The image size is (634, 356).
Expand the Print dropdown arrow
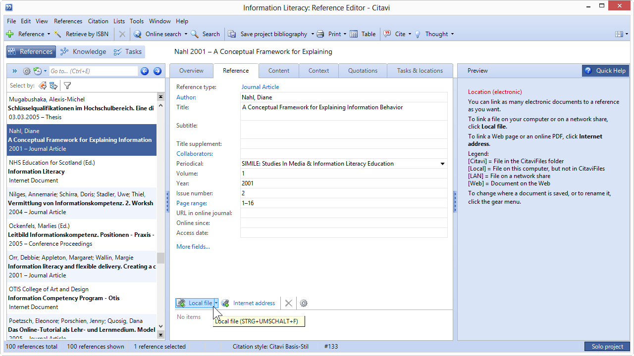[345, 34]
